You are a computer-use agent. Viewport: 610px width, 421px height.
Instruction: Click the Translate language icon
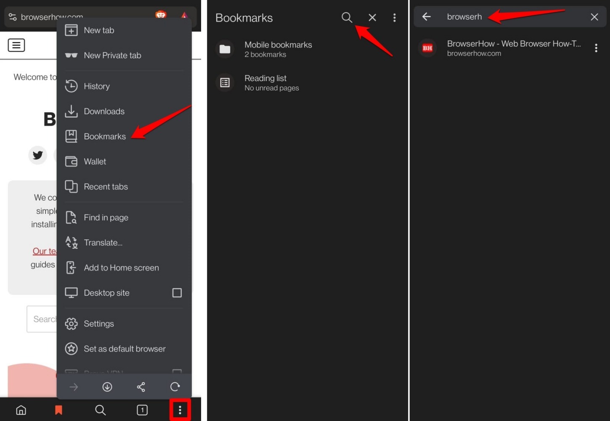tap(71, 243)
